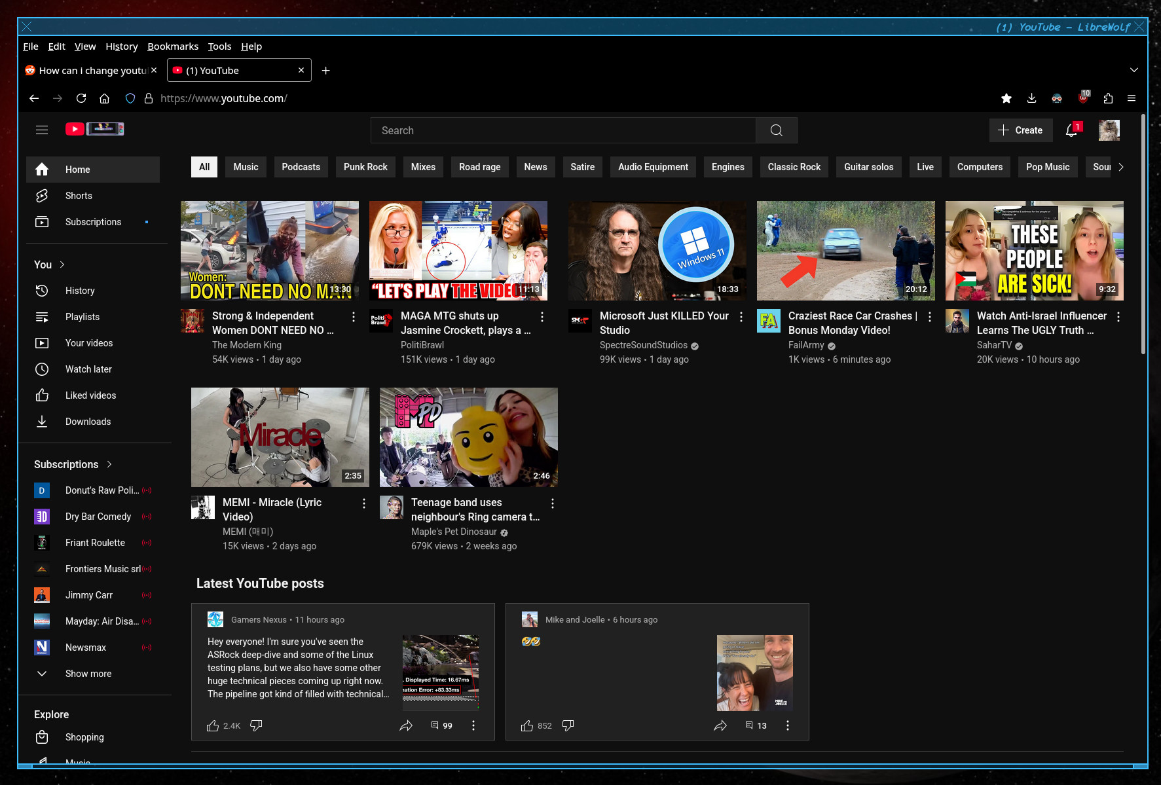Open Shorts from the sidebar
Screen dimensions: 1161x785
pos(92,196)
